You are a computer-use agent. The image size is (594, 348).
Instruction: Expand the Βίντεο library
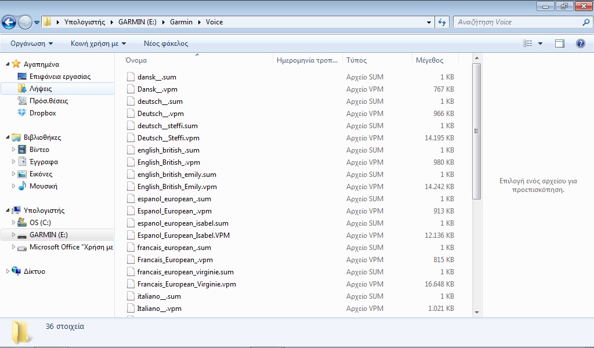14,150
